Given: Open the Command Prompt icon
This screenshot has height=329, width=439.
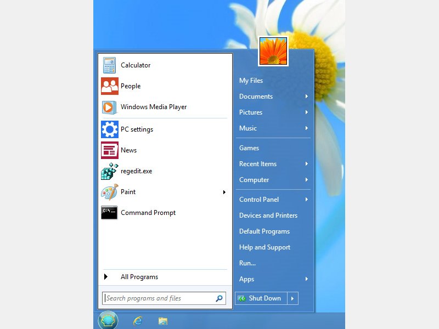Looking at the screenshot, I should [109, 213].
